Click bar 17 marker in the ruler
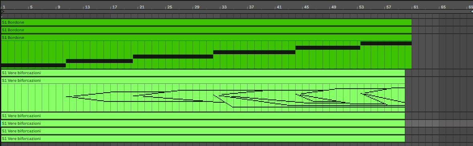 click(x=114, y=7)
